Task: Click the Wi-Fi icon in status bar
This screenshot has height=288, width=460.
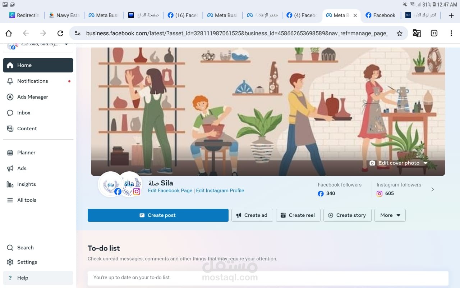Action: (412, 4)
